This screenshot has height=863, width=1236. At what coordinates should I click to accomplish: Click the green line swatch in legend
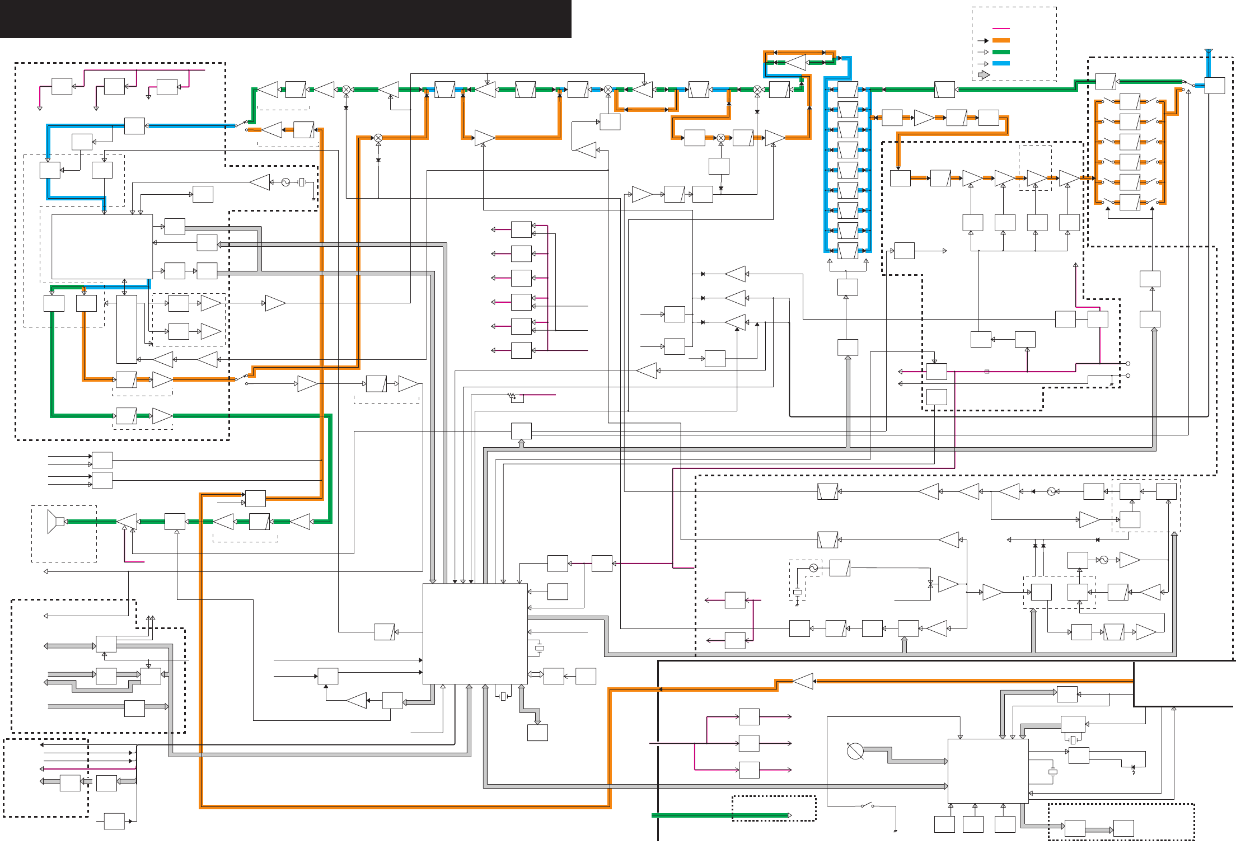1001,52
